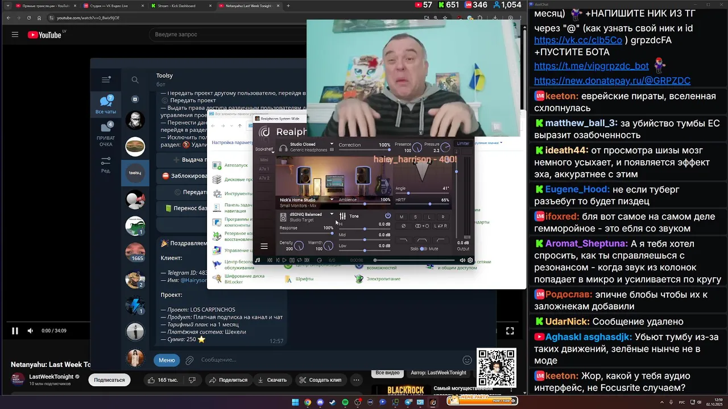Click the Ред. edit folders icon

click(x=106, y=165)
